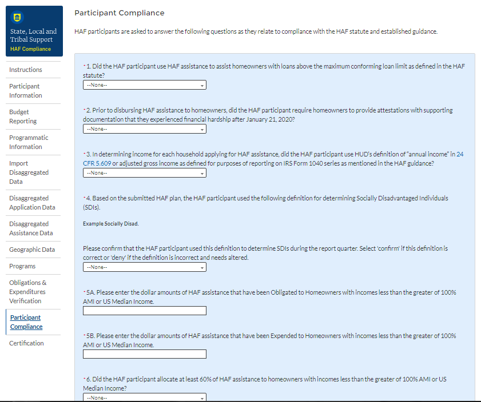
Task: Navigate to Budget Reporting
Action: [x=23, y=116]
